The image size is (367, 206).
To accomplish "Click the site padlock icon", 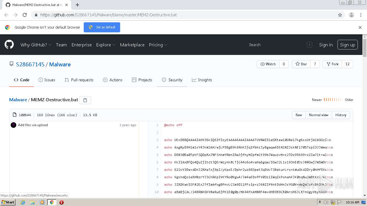I will [x=36, y=15].
